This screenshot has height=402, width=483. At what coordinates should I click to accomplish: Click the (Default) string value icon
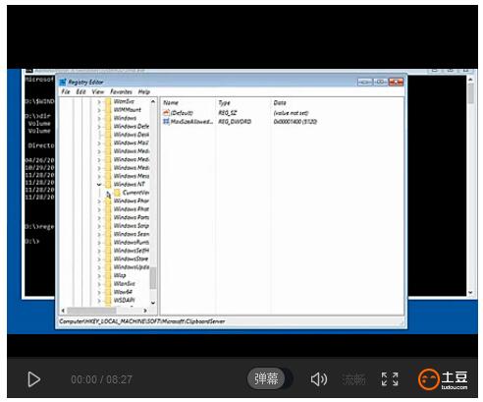166,113
